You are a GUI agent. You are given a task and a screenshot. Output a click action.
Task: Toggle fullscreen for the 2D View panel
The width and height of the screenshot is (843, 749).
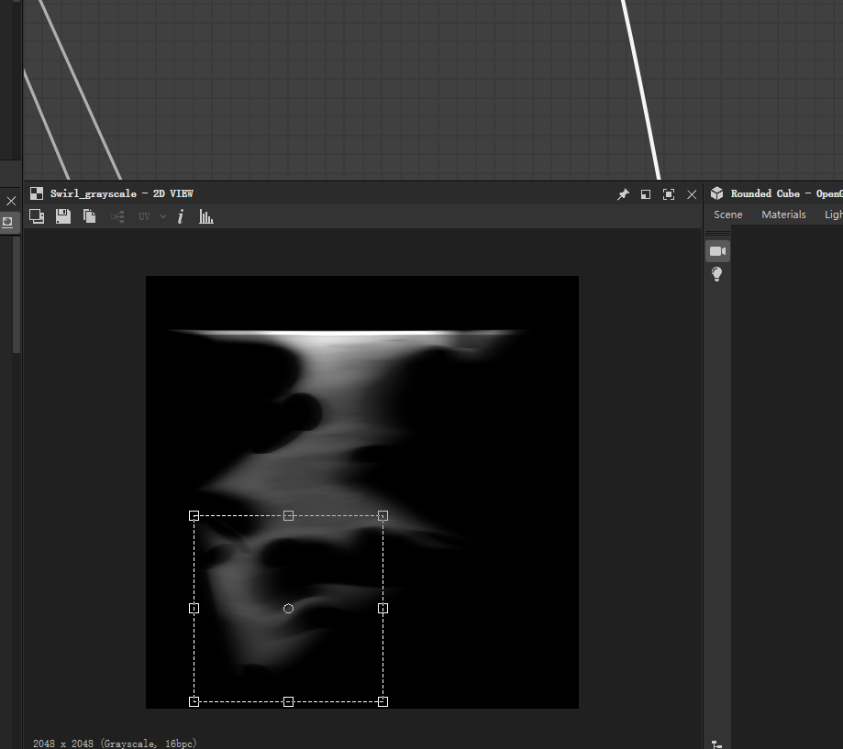click(x=669, y=194)
